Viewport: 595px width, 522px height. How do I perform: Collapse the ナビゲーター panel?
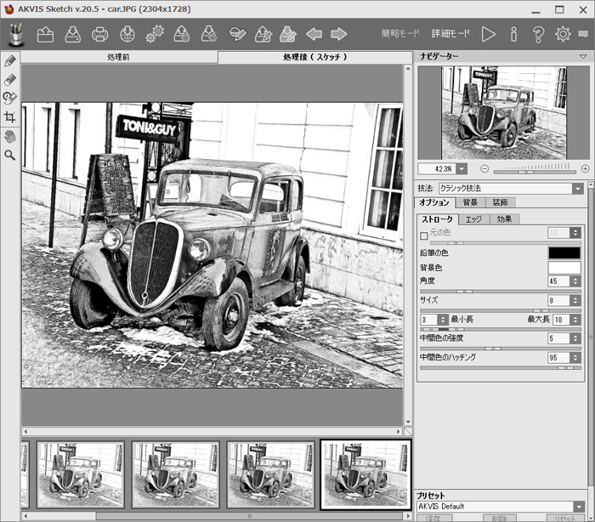pos(583,57)
